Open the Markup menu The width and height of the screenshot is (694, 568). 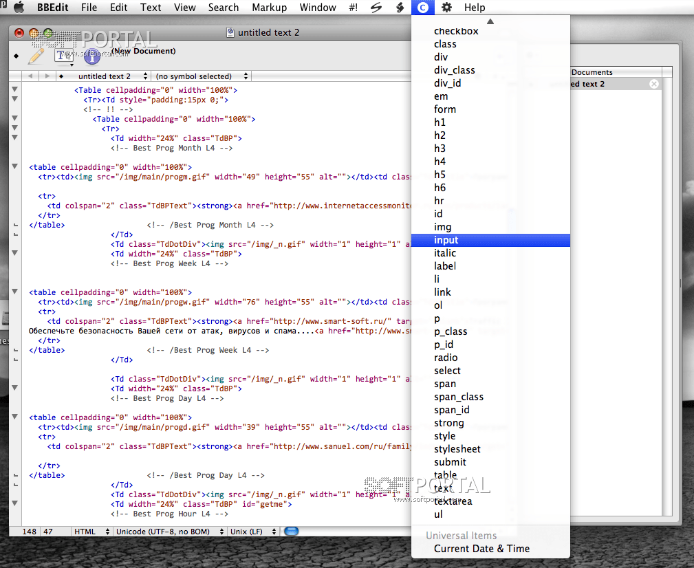[269, 8]
